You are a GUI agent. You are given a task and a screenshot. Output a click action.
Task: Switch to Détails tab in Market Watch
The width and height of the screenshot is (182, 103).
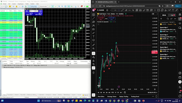pyautogui.click(x=10, y=58)
